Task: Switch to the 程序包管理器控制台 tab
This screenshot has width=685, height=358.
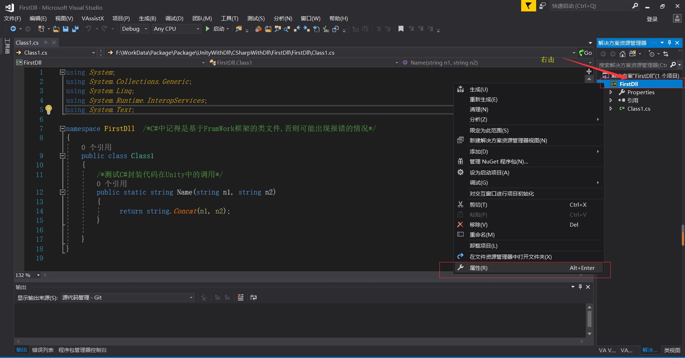Action: tap(82, 350)
